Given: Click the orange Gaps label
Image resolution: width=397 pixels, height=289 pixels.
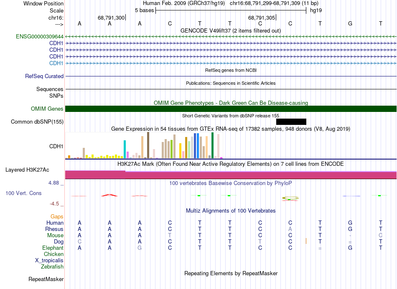Looking at the screenshot, I should coord(57,216).
